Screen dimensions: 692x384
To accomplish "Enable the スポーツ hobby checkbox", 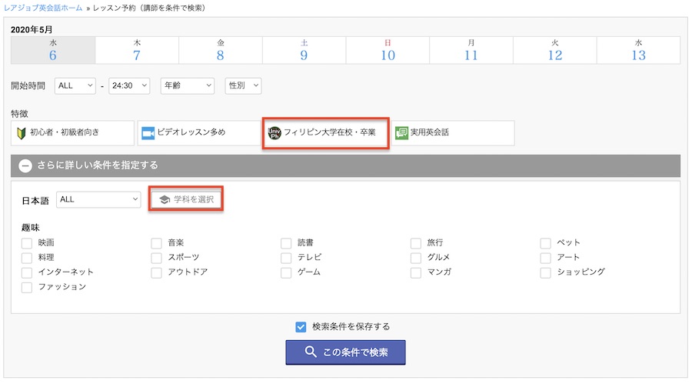I will tap(157, 258).
